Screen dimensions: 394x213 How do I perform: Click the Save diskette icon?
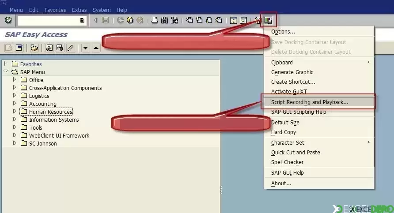[x=105, y=20]
